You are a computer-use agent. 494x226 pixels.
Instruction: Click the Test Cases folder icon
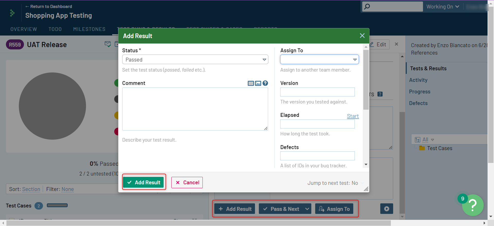(x=422, y=148)
